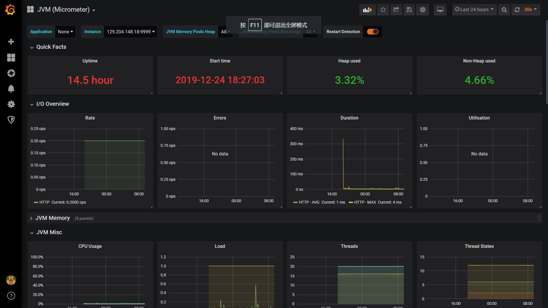Open the Non-Heap used panel title menu

click(479, 61)
